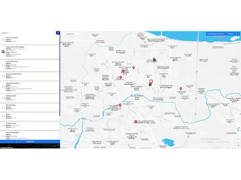Click the dark square icon below current location marker
241x180 pixels.
point(150,85)
